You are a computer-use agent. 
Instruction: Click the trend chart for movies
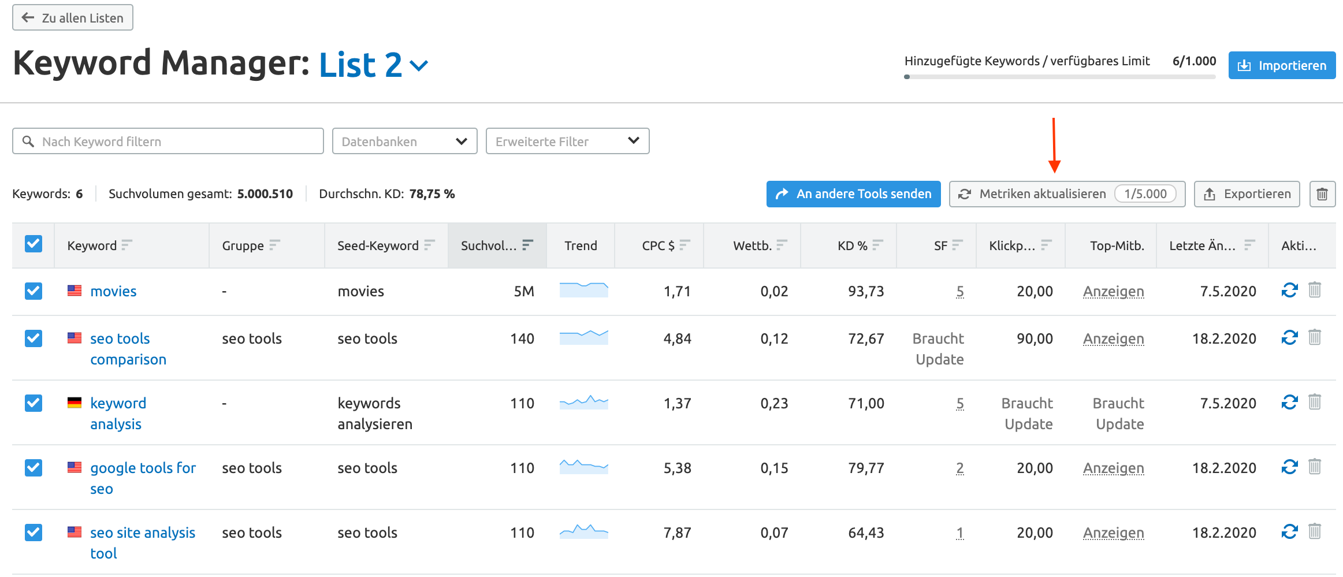click(x=583, y=290)
